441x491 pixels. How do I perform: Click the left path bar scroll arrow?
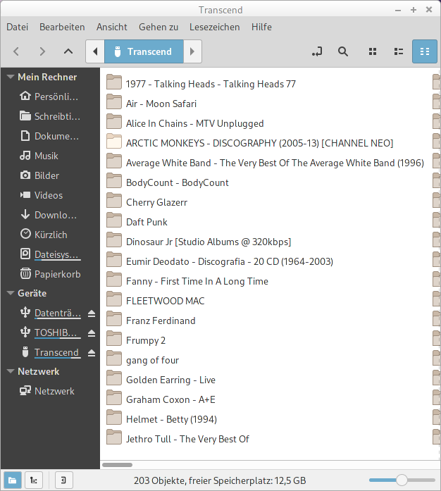coord(95,51)
